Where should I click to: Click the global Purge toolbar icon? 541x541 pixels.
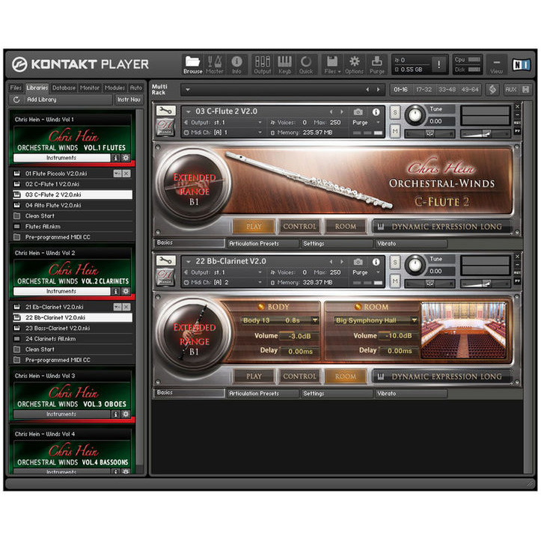[377, 64]
